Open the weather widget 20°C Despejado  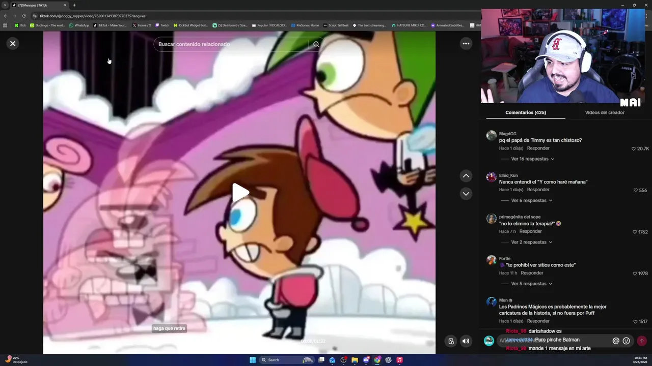pyautogui.click(x=16, y=360)
